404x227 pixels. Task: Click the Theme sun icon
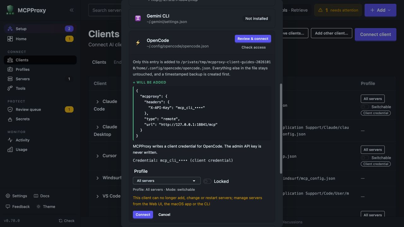(39, 207)
